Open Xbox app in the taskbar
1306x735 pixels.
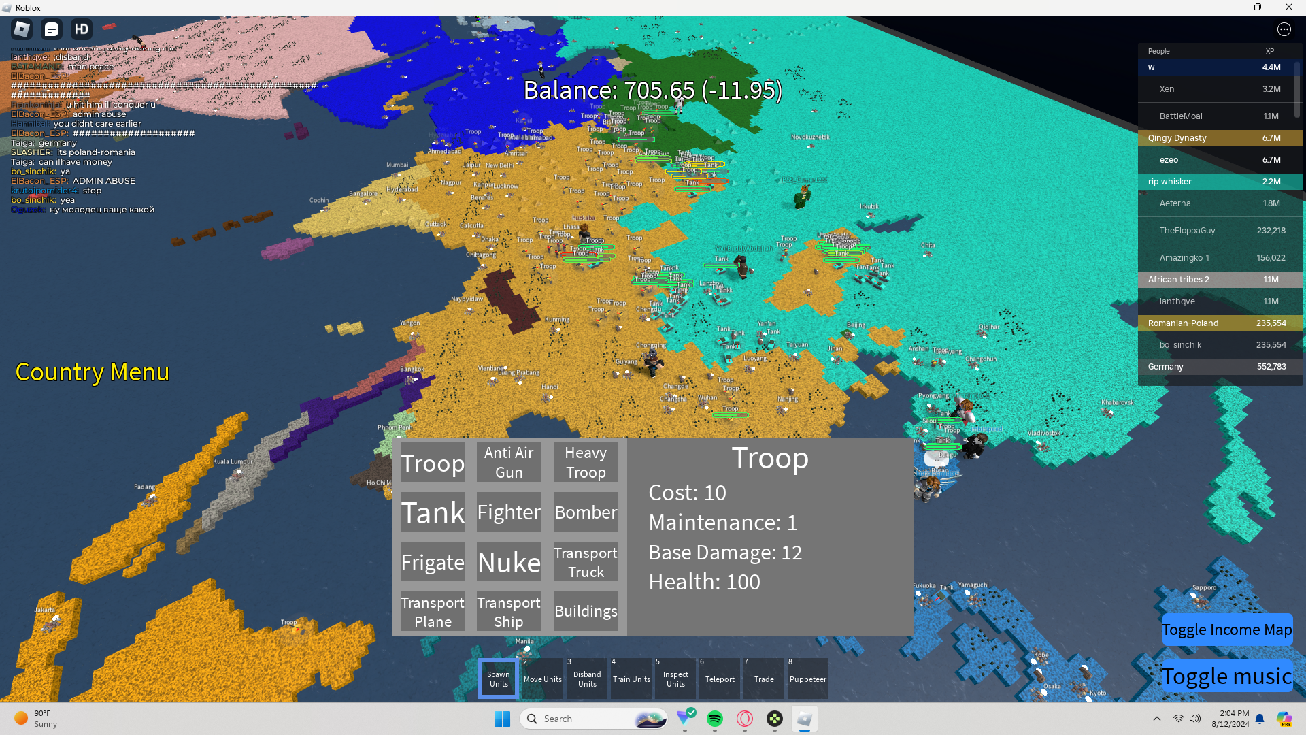(x=774, y=719)
